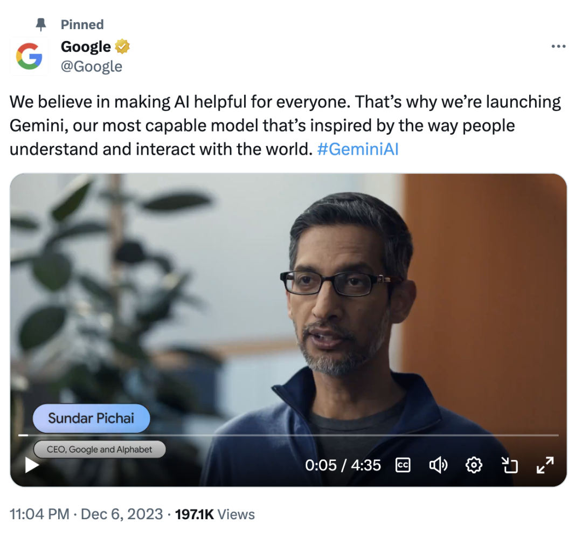Click the Google display name
Viewport: 582px width, 537px height.
86,47
